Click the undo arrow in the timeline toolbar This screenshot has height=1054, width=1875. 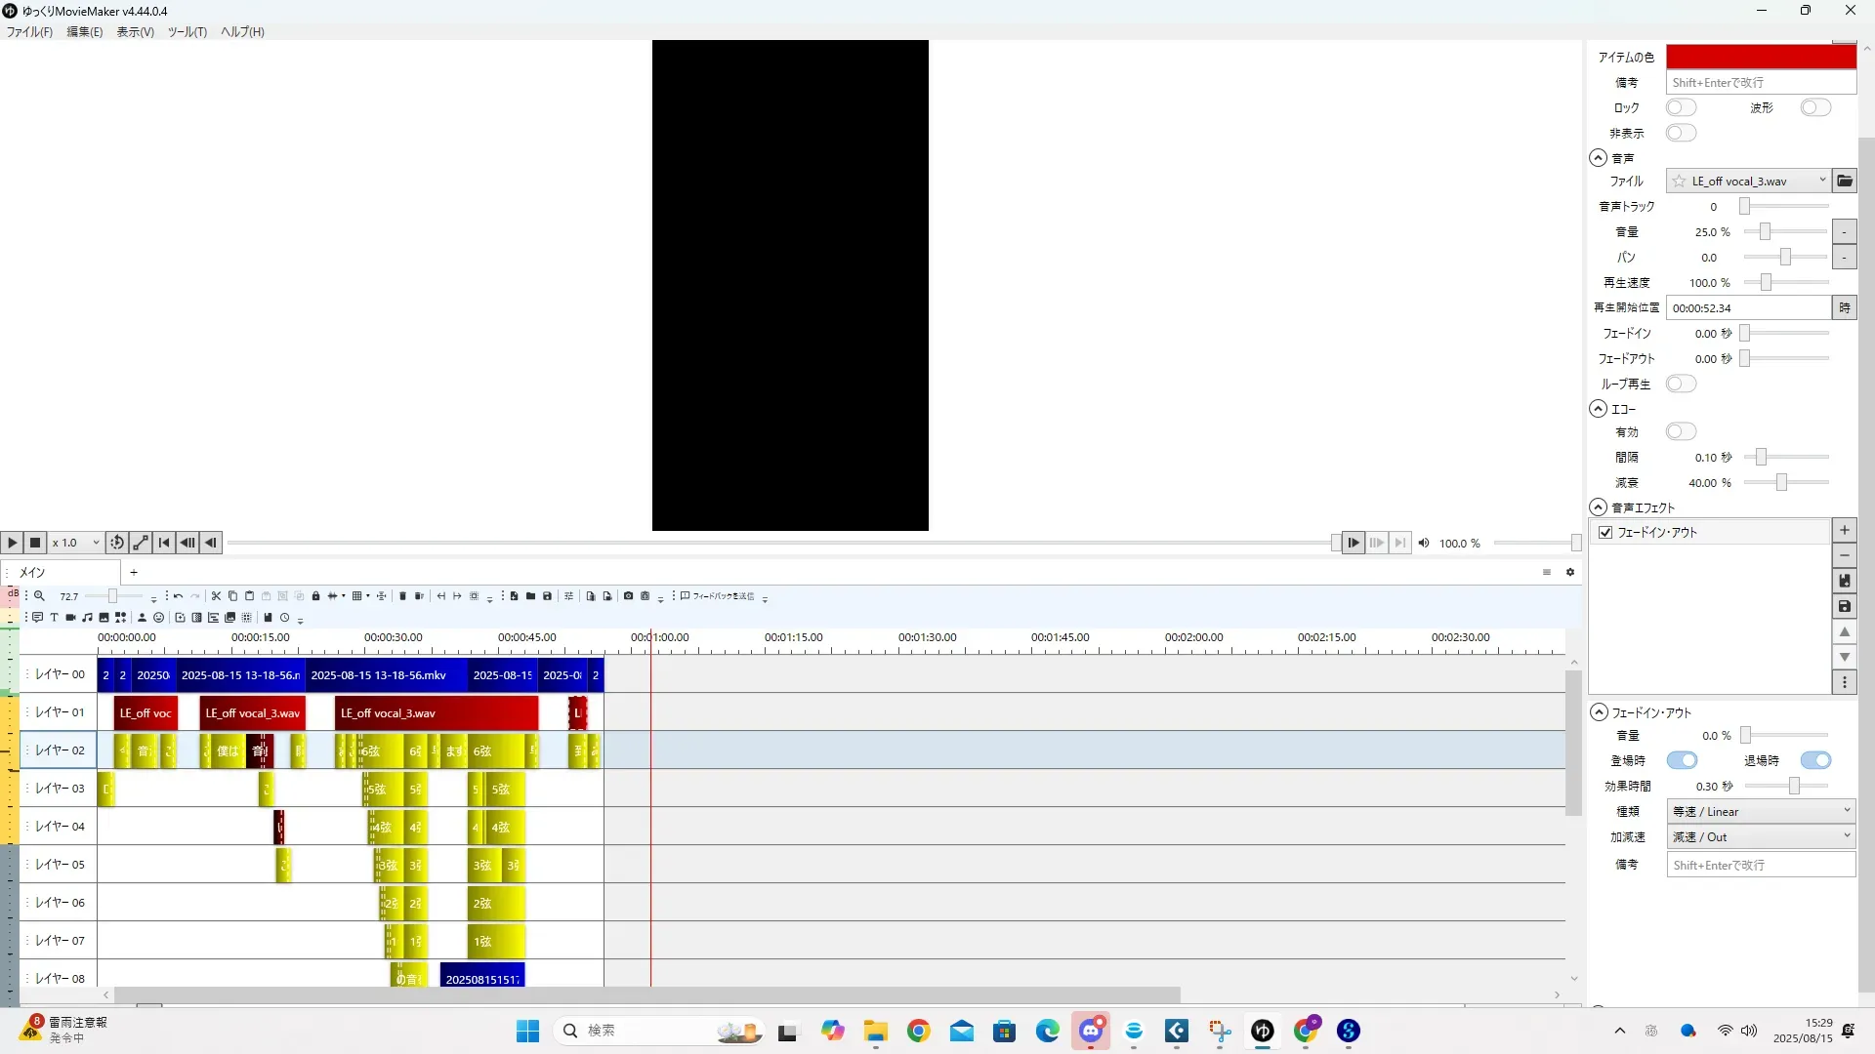(178, 596)
